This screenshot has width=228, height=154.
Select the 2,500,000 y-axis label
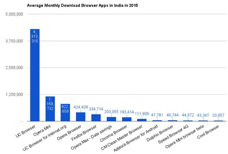[x=13, y=68]
